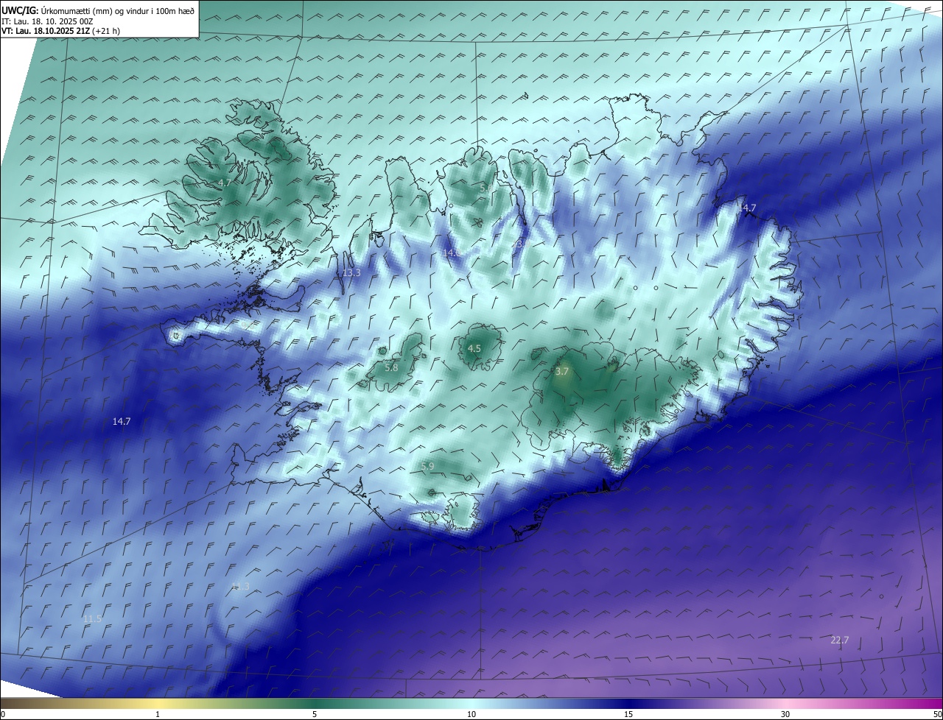Click the "0" label on the color scale
The image size is (943, 720).
point(2,715)
